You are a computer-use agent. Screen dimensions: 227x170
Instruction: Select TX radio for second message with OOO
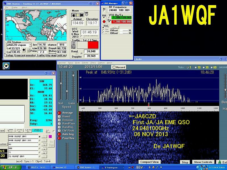coord(40,140)
